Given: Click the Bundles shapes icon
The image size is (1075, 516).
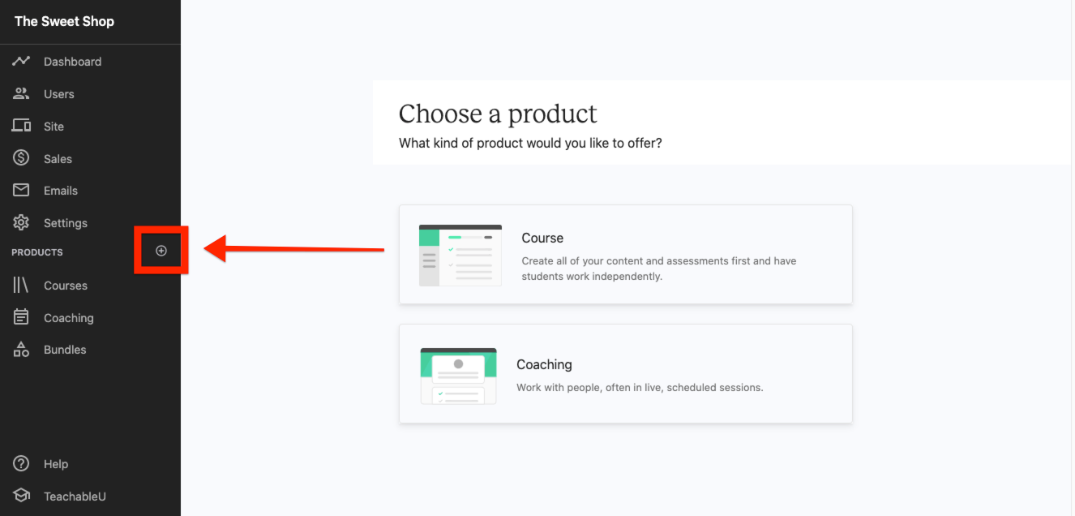Looking at the screenshot, I should (x=21, y=349).
